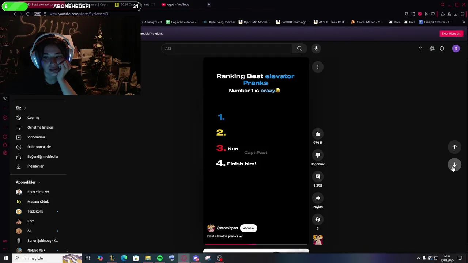Screen dimensions: 468x263
Task: Open the snapshot capture tool icon
Action: [x=413, y=14]
